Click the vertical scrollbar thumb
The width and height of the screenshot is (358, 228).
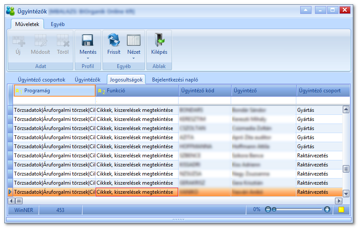coord(346,169)
